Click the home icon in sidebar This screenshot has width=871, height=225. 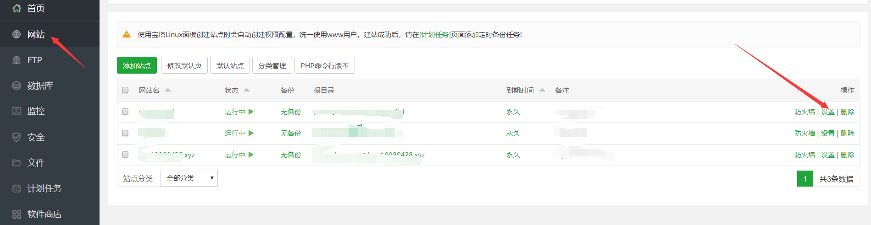click(17, 8)
